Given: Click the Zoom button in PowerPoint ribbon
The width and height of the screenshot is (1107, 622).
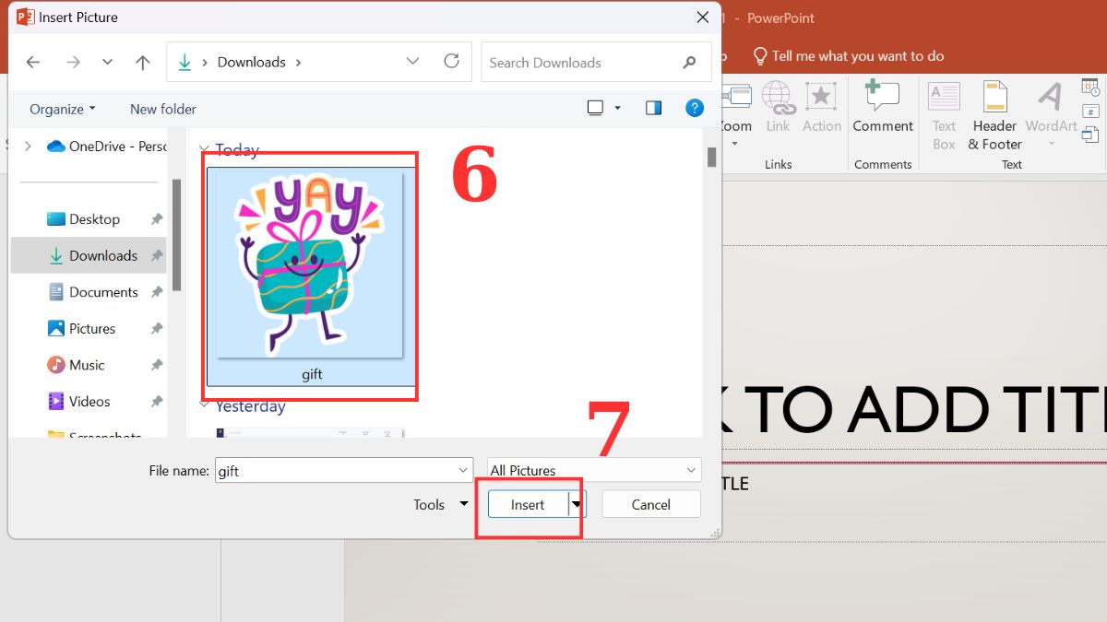Looking at the screenshot, I should [736, 116].
